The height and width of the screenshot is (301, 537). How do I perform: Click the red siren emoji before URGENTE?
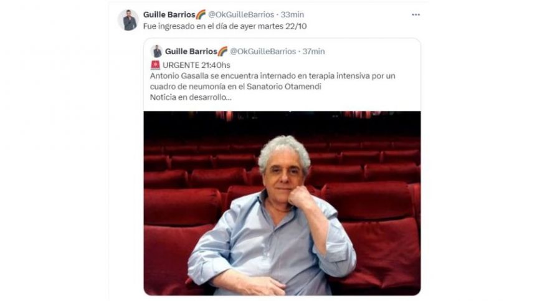(155, 65)
